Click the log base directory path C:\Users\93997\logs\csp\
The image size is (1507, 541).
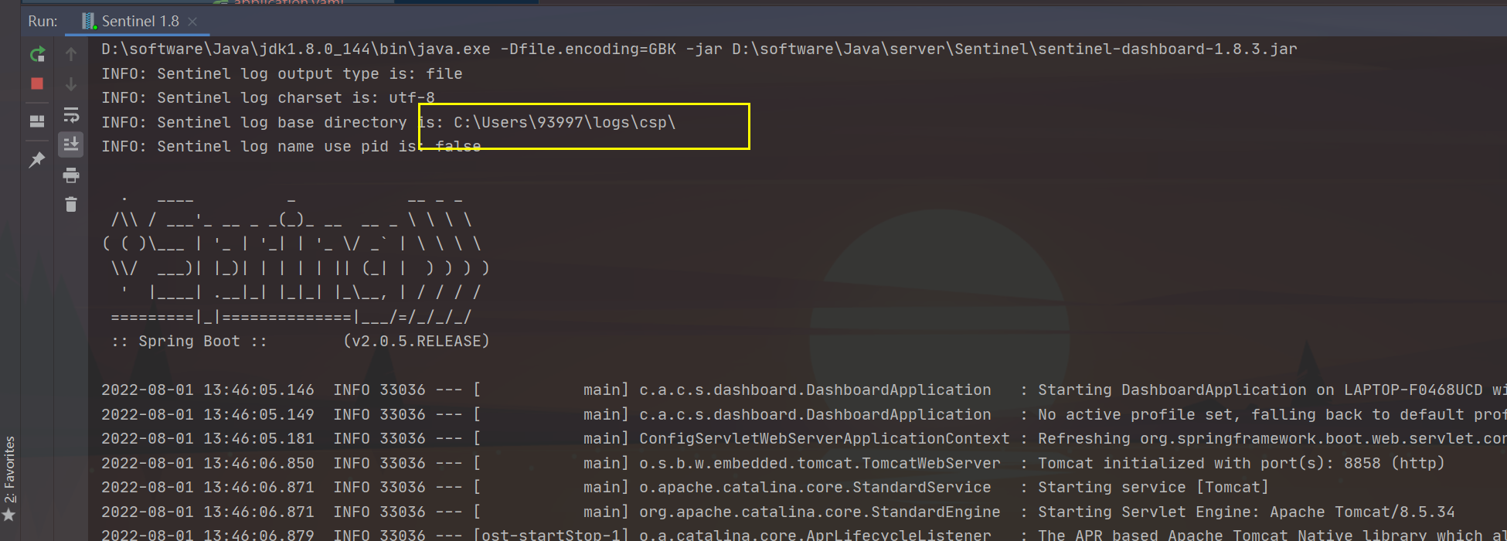(565, 122)
